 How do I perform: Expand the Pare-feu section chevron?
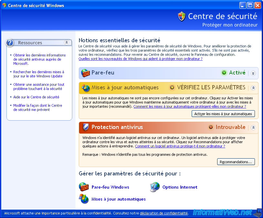point(253,73)
